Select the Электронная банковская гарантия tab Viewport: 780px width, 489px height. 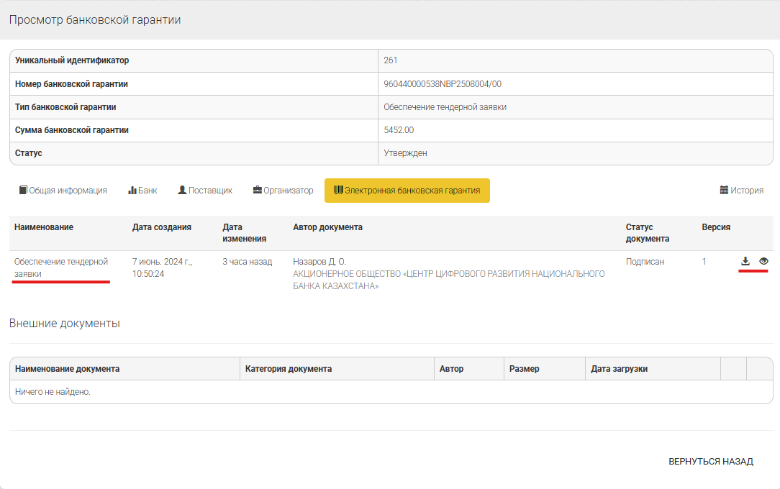(x=407, y=191)
